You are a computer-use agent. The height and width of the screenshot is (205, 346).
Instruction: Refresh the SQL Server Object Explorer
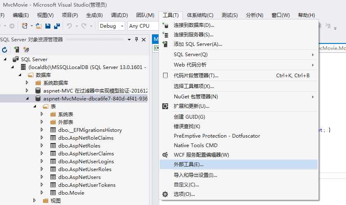pyautogui.click(x=5, y=50)
